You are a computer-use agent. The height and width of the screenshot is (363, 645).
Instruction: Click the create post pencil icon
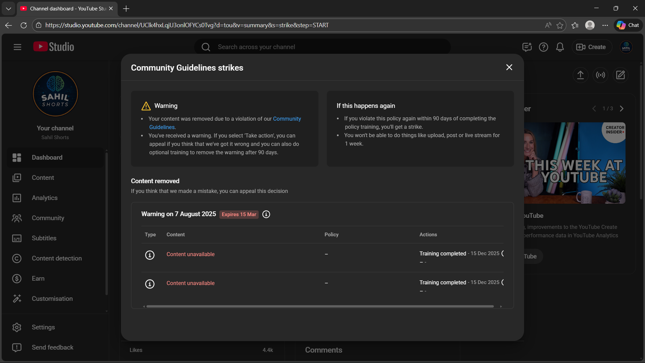[620, 75]
